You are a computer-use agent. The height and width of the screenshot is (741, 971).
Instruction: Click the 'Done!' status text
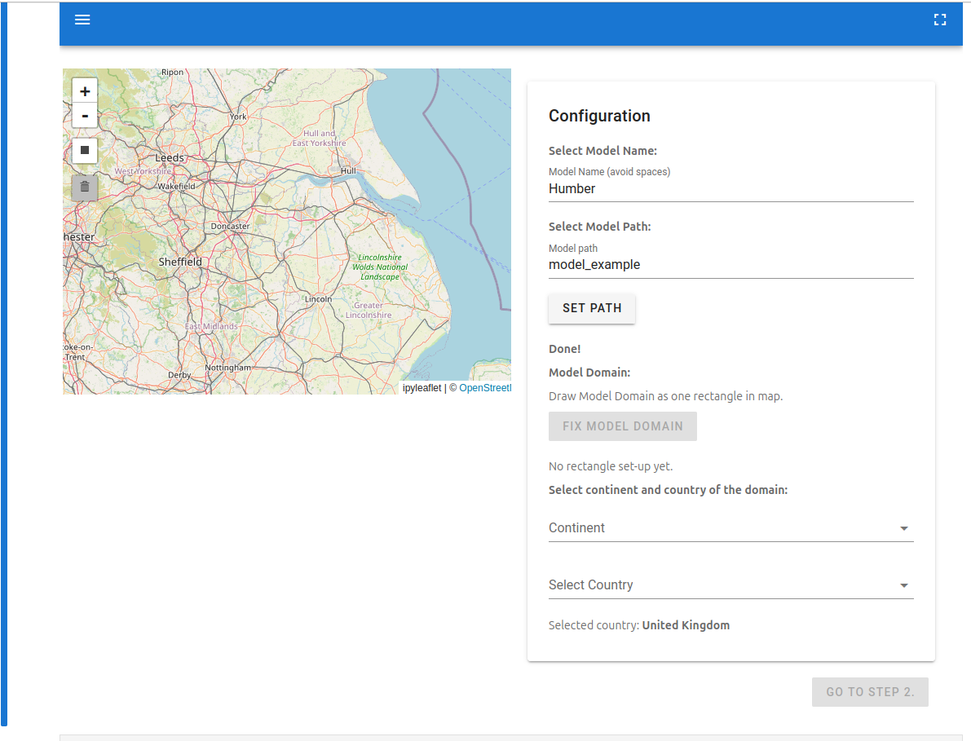[565, 349]
